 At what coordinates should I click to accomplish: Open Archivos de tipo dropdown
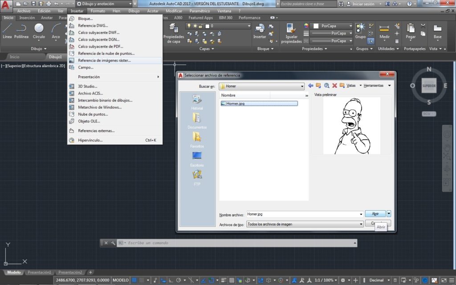click(361, 224)
